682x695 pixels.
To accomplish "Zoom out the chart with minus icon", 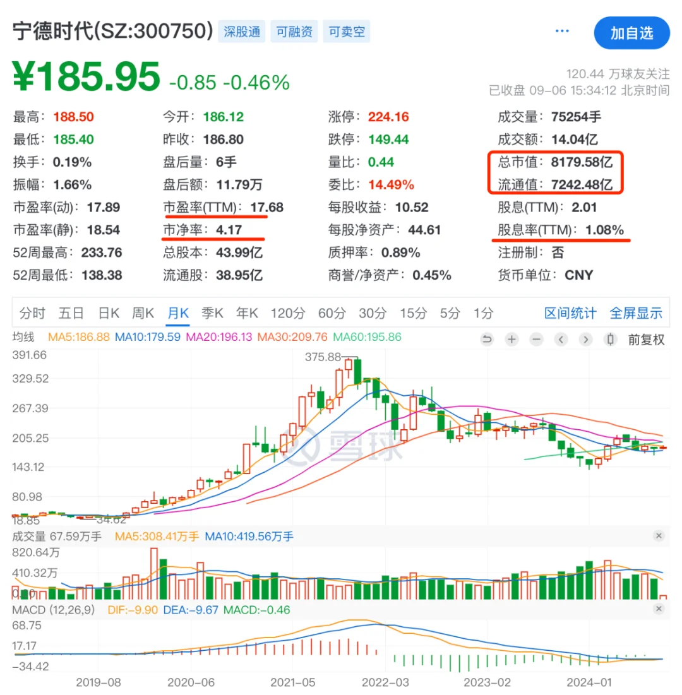I will point(536,340).
